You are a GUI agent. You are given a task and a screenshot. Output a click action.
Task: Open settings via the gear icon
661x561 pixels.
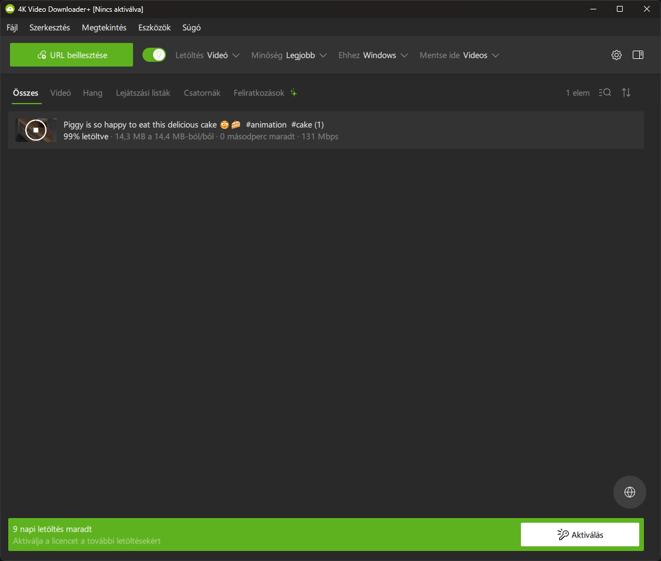click(616, 55)
